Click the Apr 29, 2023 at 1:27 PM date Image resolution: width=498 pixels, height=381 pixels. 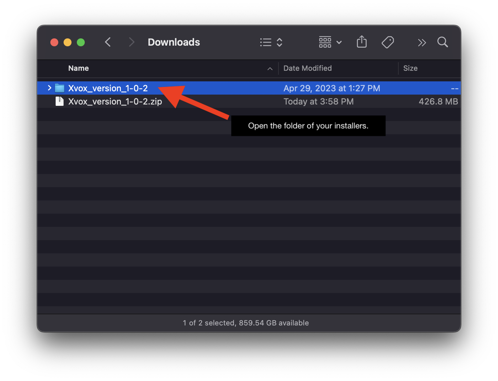pyautogui.click(x=332, y=88)
